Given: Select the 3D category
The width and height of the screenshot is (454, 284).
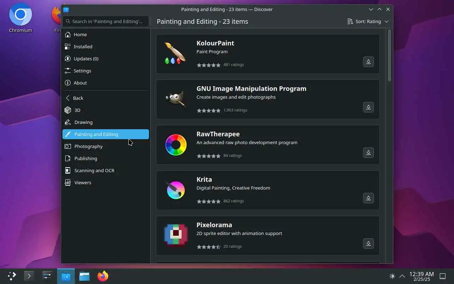Looking at the screenshot, I should point(106,110).
